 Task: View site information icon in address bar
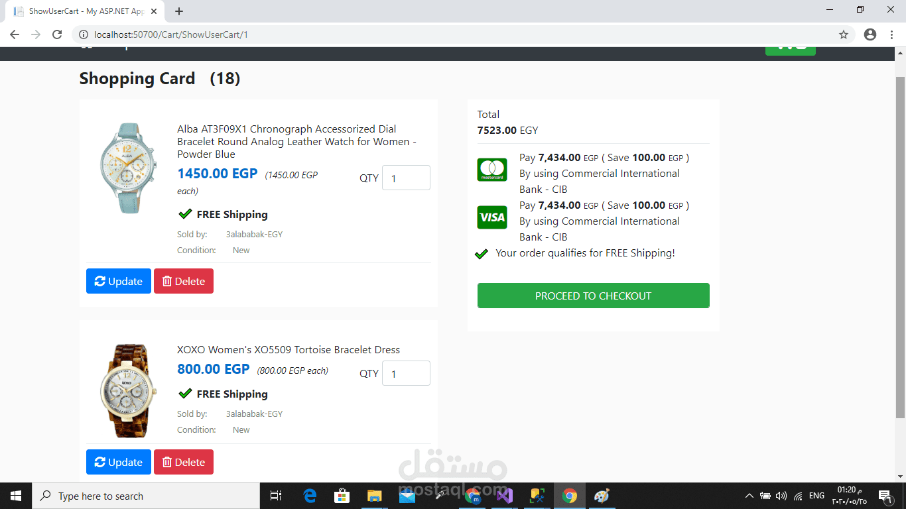(84, 34)
